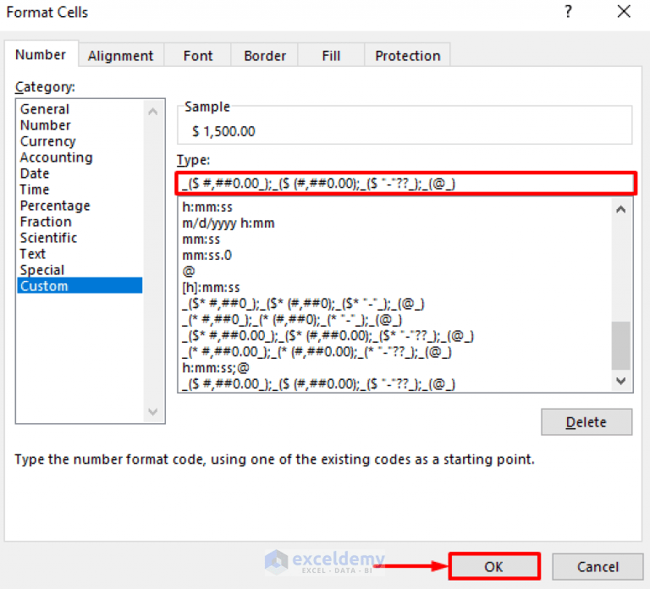
Task: Open the Alignment tab
Action: [x=121, y=56]
